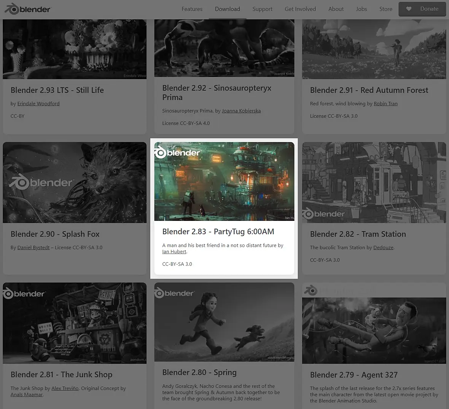Click the Donate button
The width and height of the screenshot is (449, 409).
[x=422, y=9]
